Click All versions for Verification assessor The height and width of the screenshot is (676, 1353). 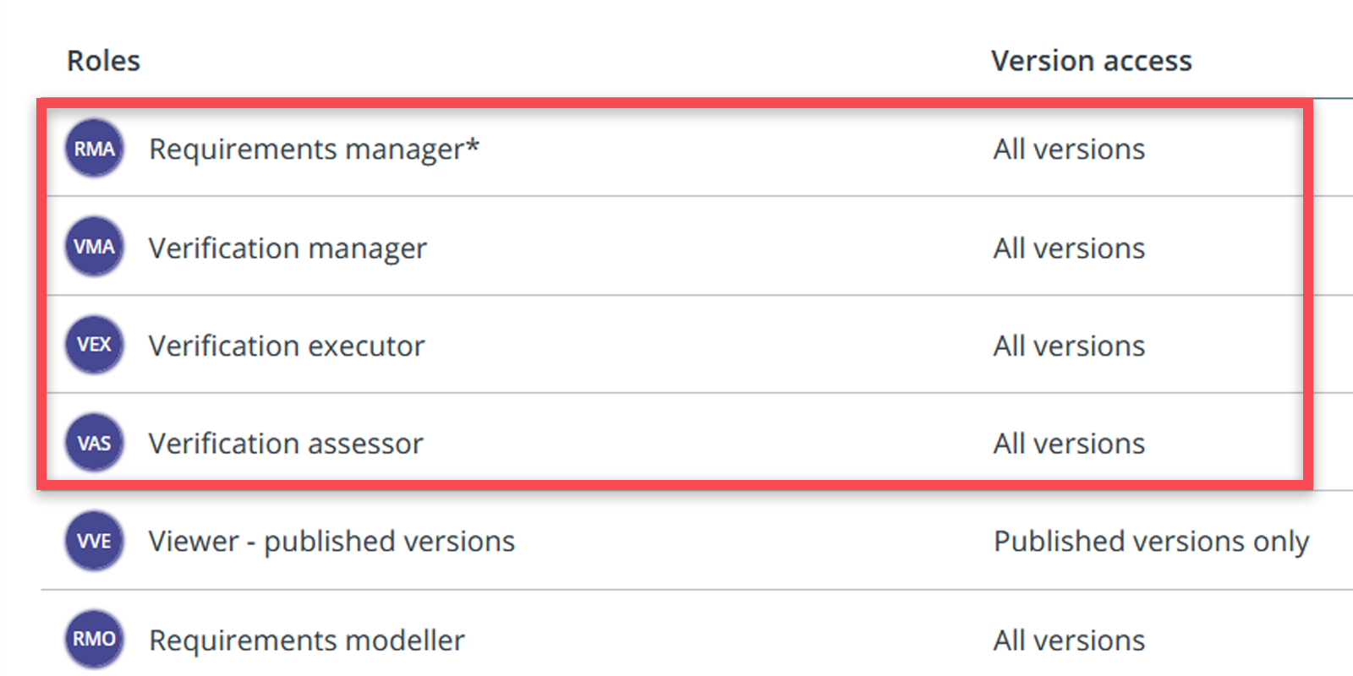[x=1069, y=444]
